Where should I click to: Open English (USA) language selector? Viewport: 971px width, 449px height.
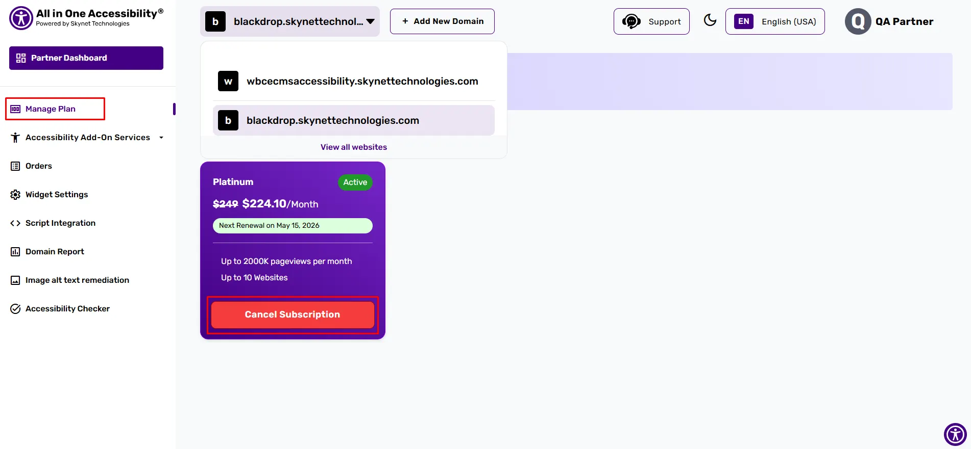[775, 21]
